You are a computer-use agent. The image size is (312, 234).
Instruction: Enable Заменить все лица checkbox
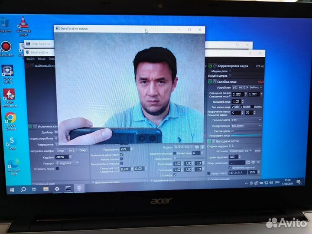coord(175,153)
